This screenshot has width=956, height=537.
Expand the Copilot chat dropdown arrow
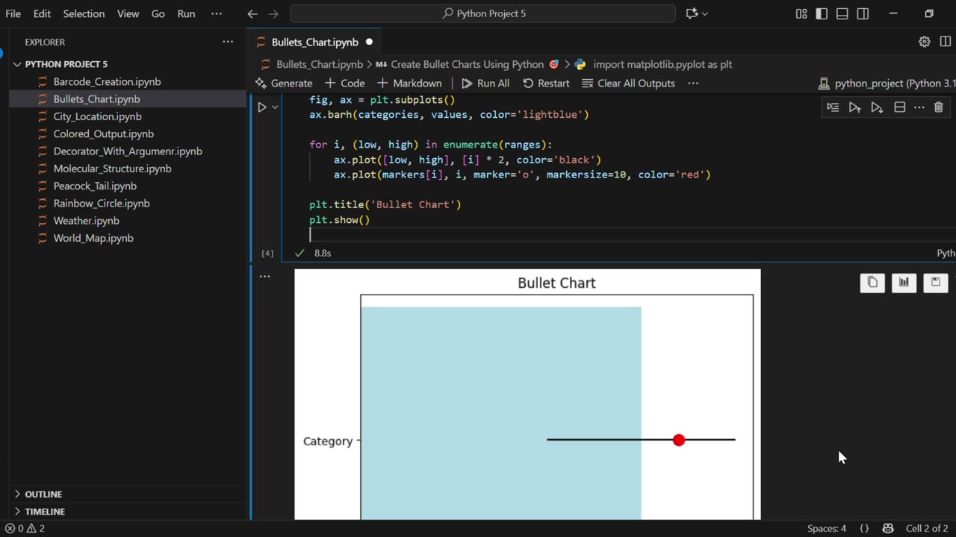tap(705, 13)
